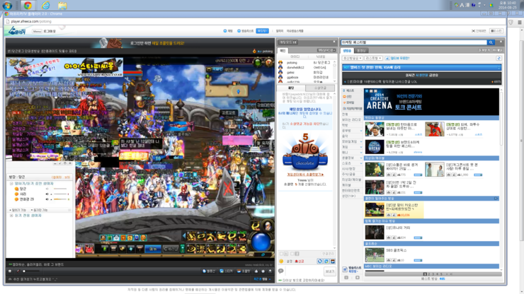This screenshot has width=524, height=294.
Task: Click the Menu button beside logo
Action: pos(37,31)
